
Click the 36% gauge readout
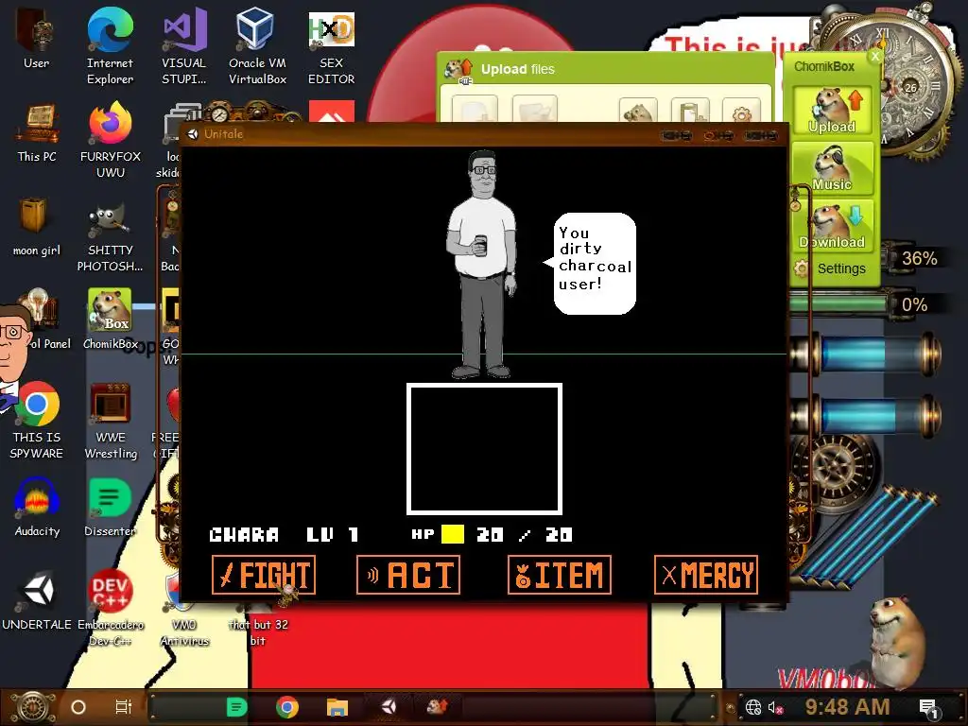[x=919, y=259]
